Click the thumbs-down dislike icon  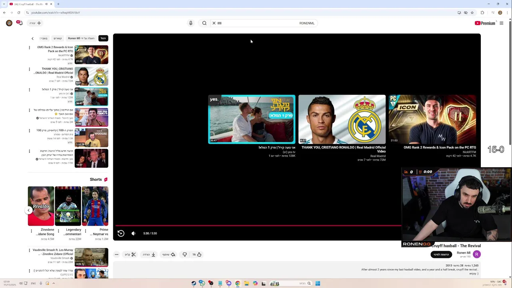pyautogui.click(x=185, y=254)
